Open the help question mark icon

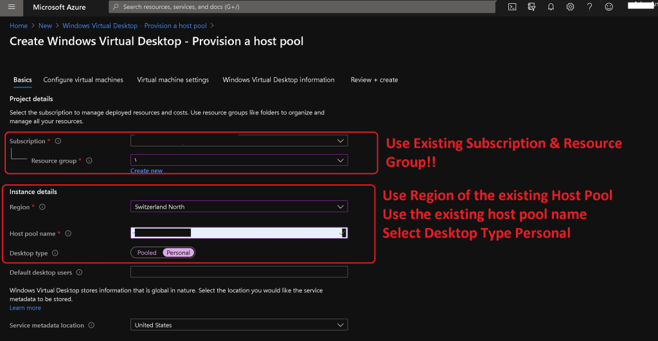click(589, 6)
